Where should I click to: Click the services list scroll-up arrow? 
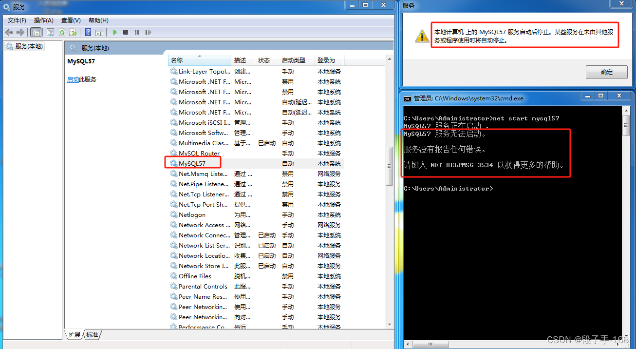coord(389,59)
